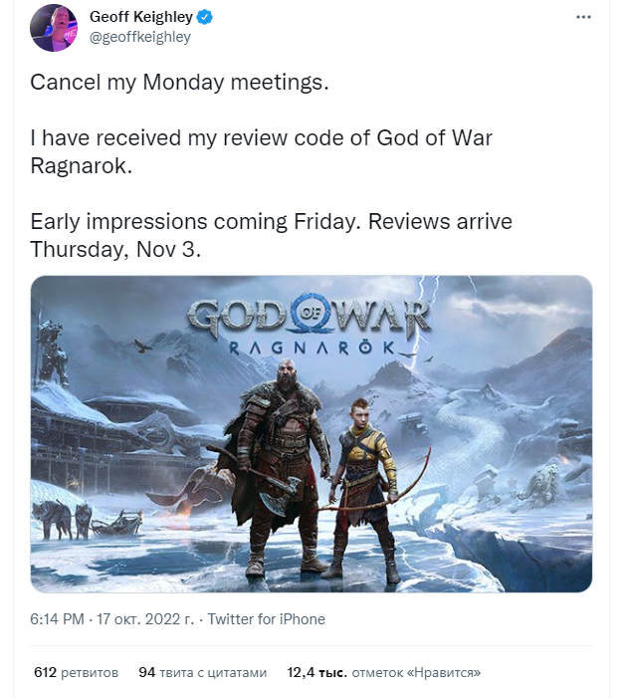
Task: Open the @geoffkeighley handle link
Action: tap(140, 37)
